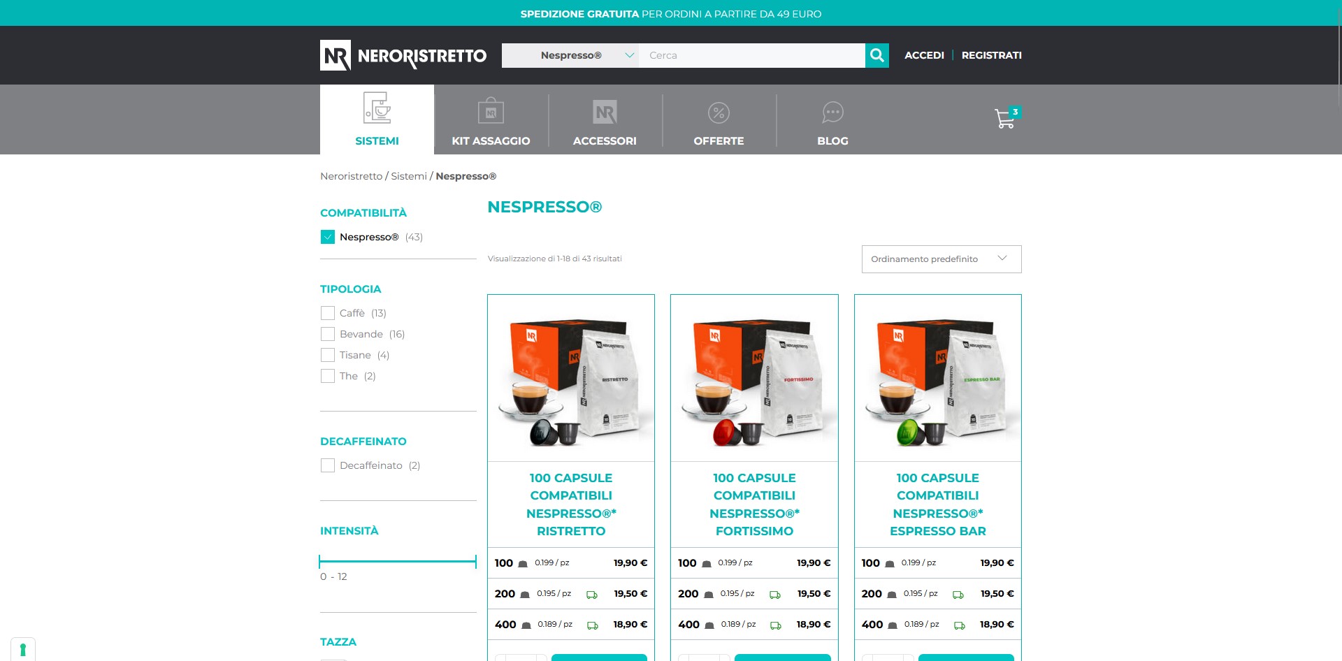Click free shipping truck icon in Ristretto 400 row

pyautogui.click(x=592, y=625)
